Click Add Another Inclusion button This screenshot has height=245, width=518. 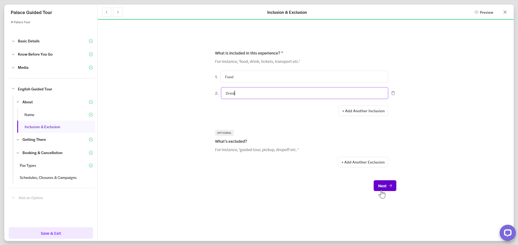click(x=363, y=111)
